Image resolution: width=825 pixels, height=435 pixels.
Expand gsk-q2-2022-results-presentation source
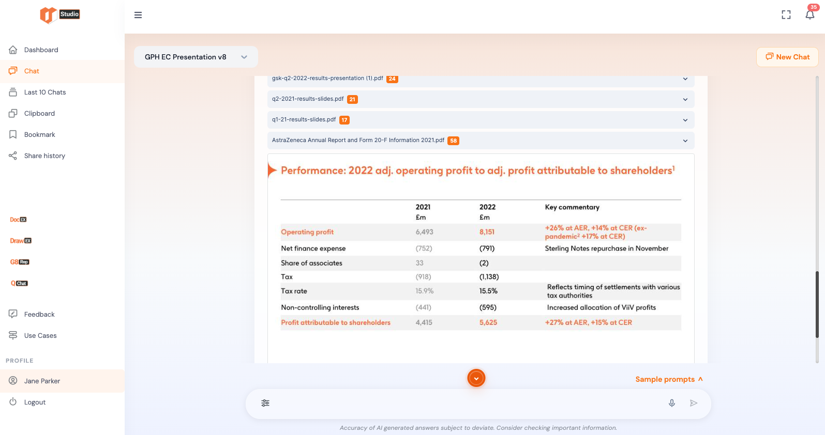pyautogui.click(x=685, y=79)
